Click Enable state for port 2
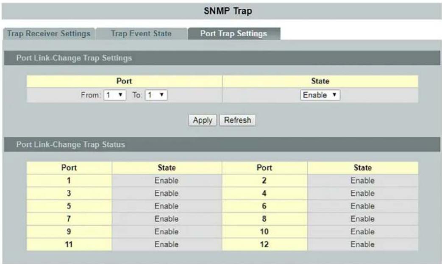Image resolution: width=442 pixels, height=264 pixels. [x=362, y=181]
